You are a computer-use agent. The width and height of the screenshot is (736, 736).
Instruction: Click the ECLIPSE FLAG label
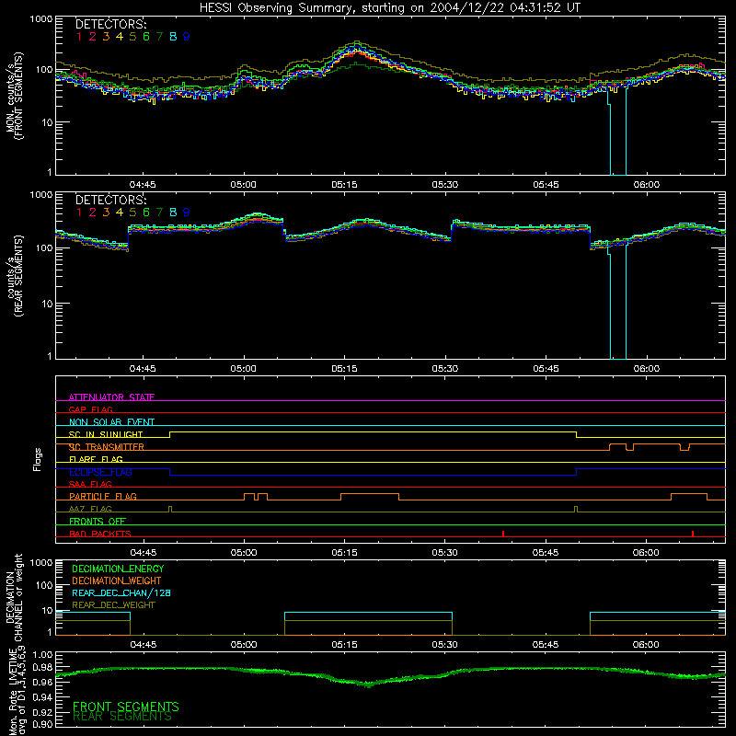pyautogui.click(x=100, y=472)
